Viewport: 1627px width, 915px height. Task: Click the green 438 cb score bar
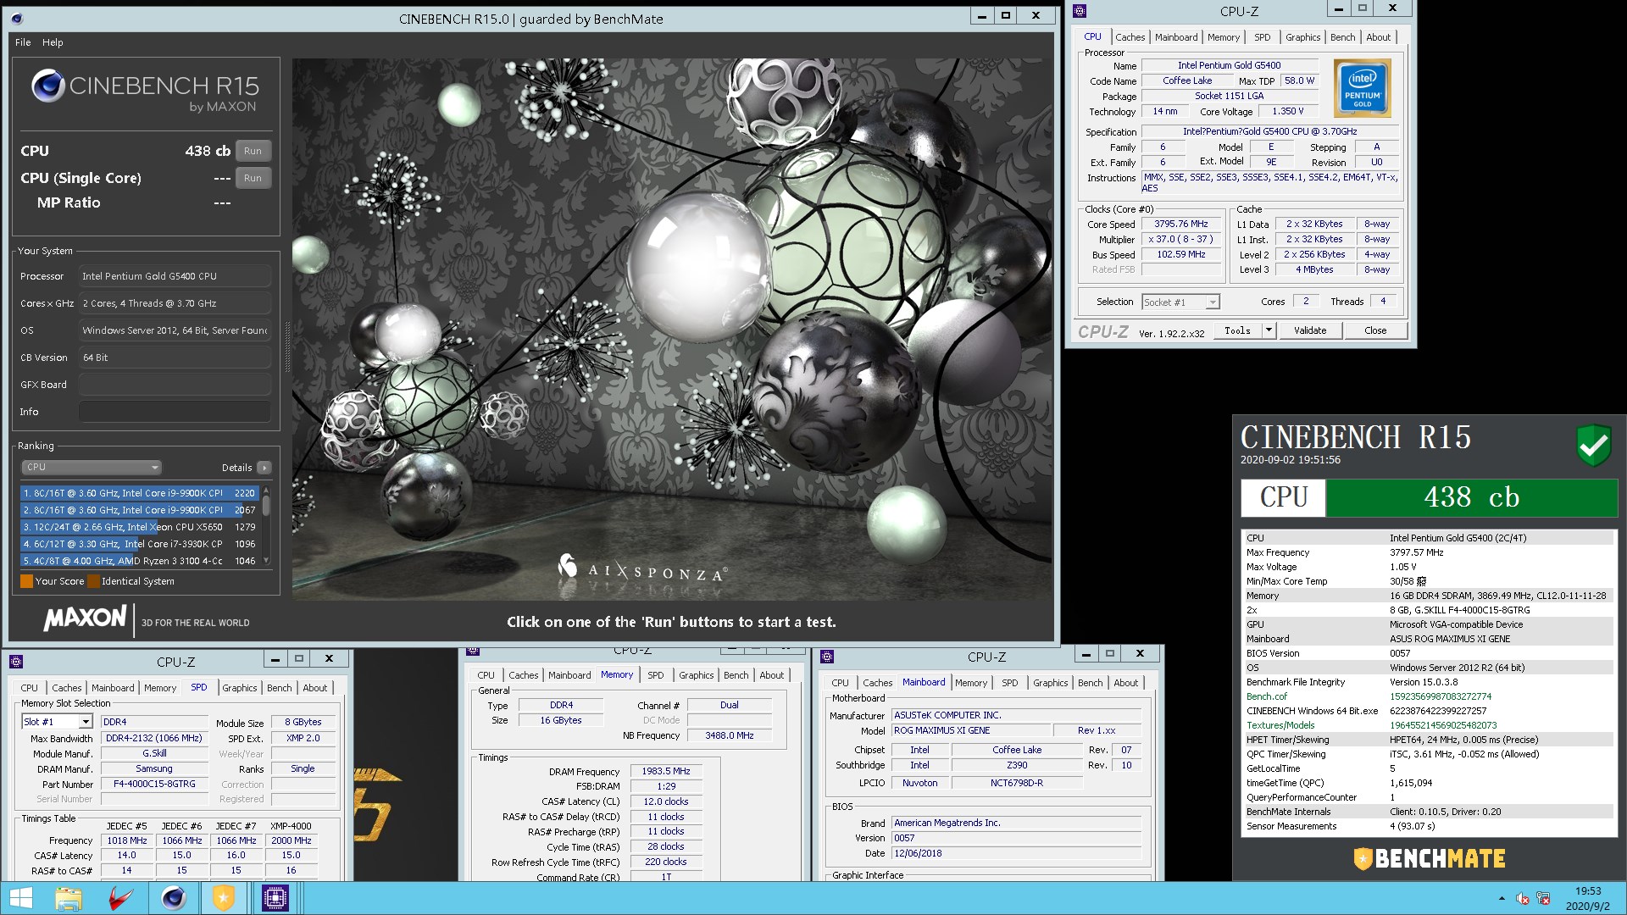[1471, 497]
